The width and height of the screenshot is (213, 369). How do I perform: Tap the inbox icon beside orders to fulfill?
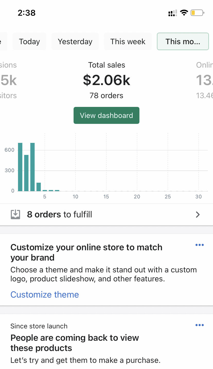point(15,214)
